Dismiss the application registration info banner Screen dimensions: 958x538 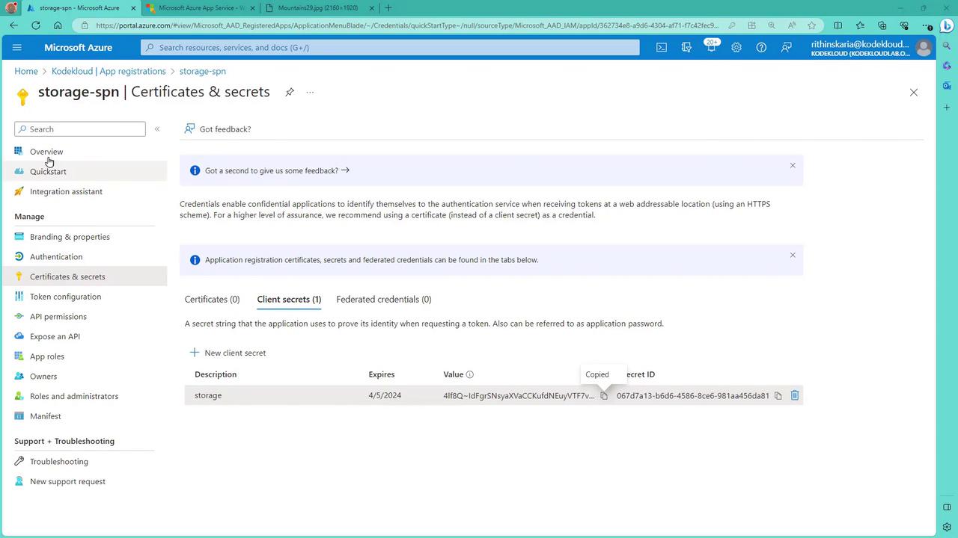(793, 255)
